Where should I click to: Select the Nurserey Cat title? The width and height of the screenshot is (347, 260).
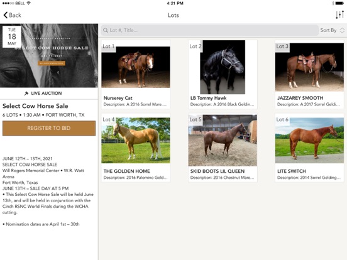pyautogui.click(x=118, y=98)
